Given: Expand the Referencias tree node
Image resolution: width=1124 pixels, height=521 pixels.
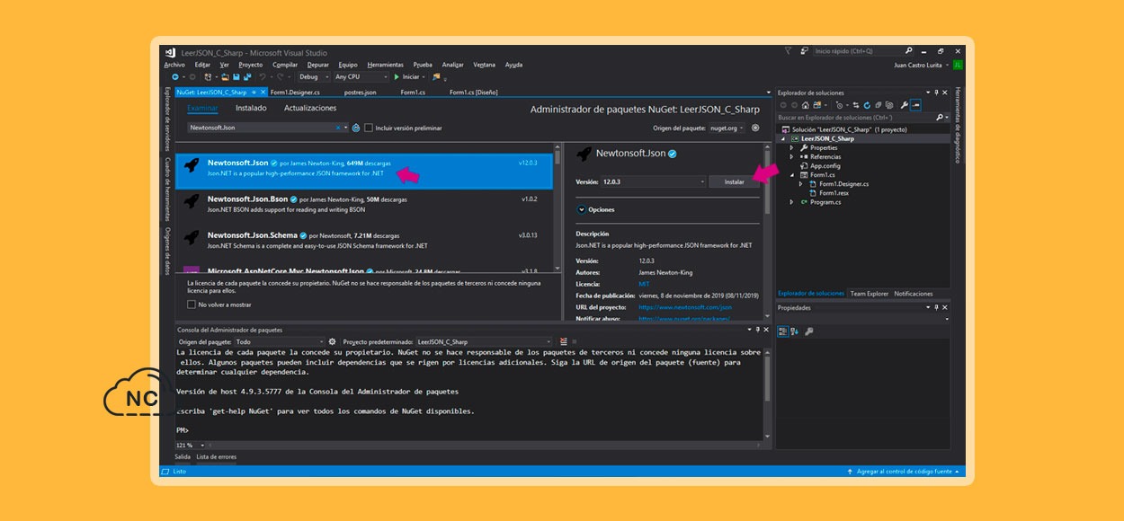Looking at the screenshot, I should (x=792, y=157).
